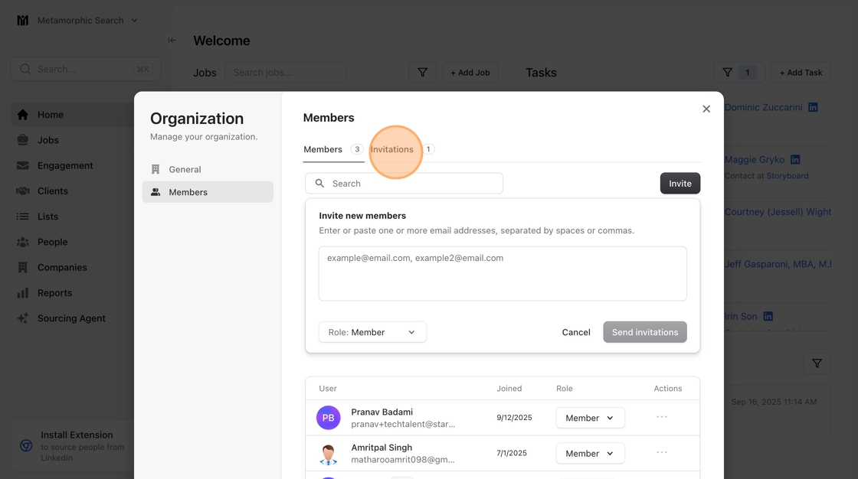Click the Reports bar chart icon

tap(23, 293)
